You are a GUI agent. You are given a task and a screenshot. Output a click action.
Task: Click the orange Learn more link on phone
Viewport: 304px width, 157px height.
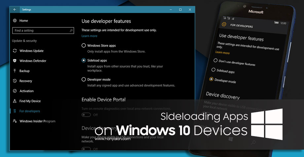[x=222, y=52]
